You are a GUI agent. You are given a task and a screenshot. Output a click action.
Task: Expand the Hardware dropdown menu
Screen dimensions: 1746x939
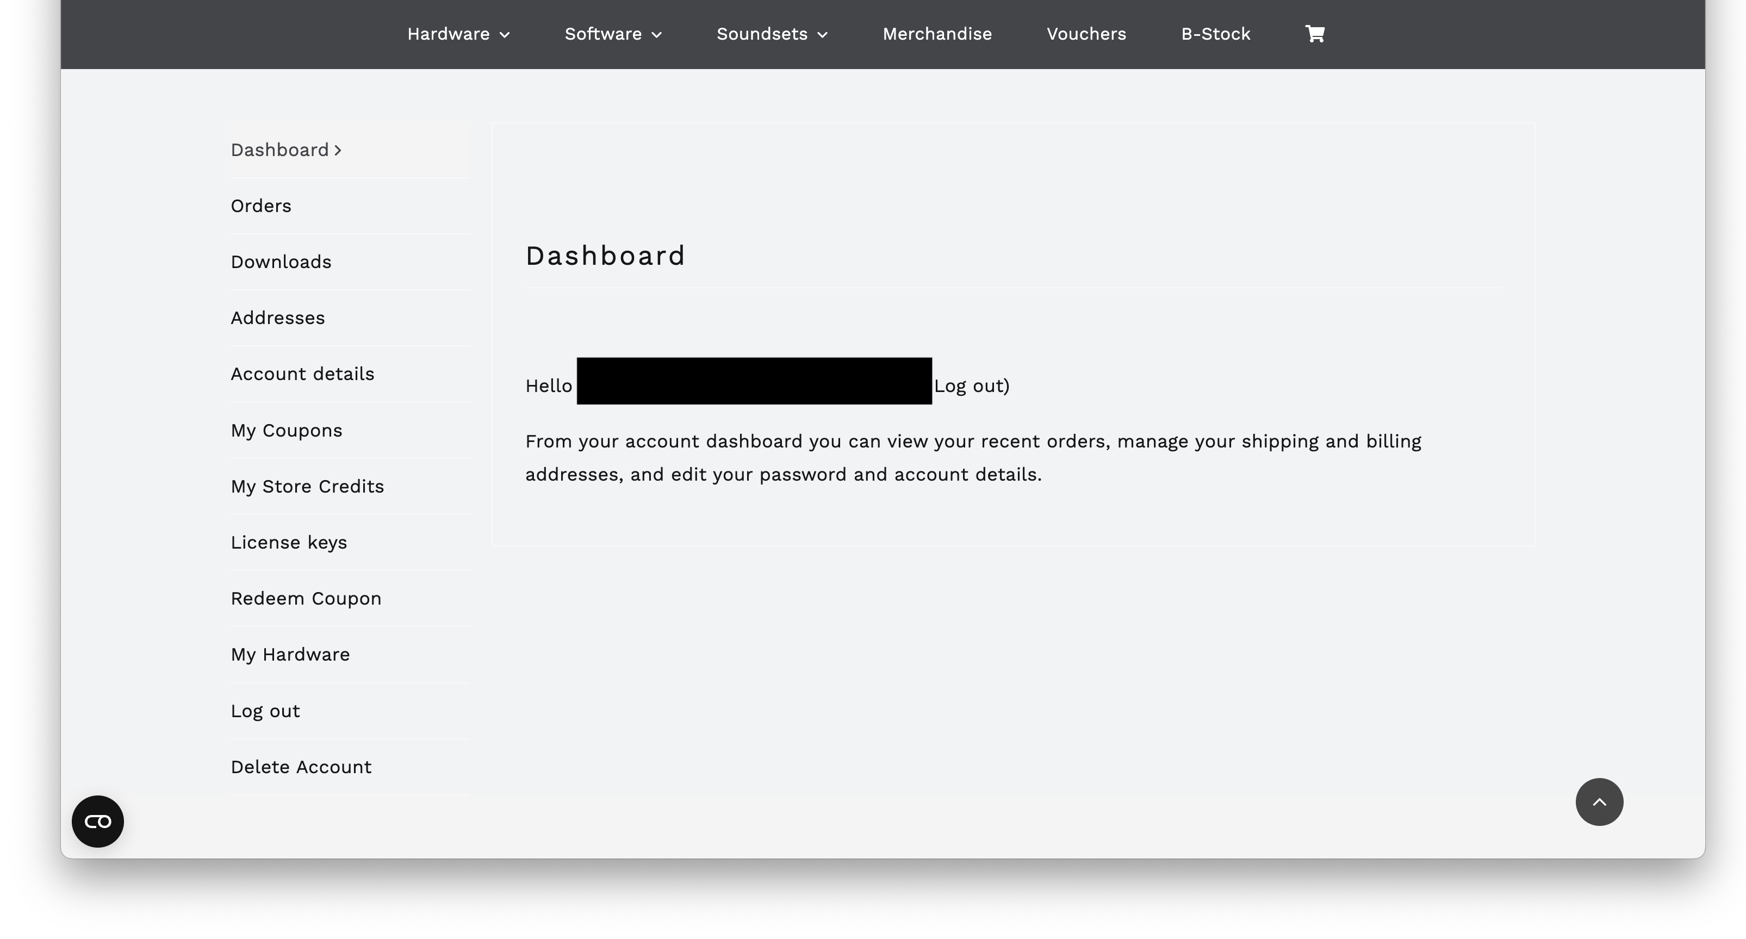(458, 34)
